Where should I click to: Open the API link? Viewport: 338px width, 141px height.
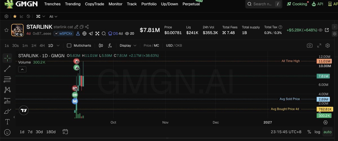(x=317, y=4)
